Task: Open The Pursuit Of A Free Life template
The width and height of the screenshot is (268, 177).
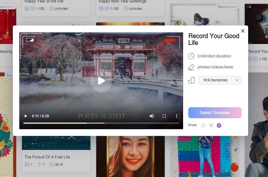Action: tap(47, 157)
